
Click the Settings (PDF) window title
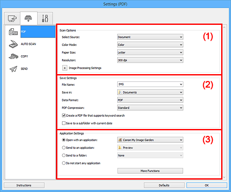point(115,4)
